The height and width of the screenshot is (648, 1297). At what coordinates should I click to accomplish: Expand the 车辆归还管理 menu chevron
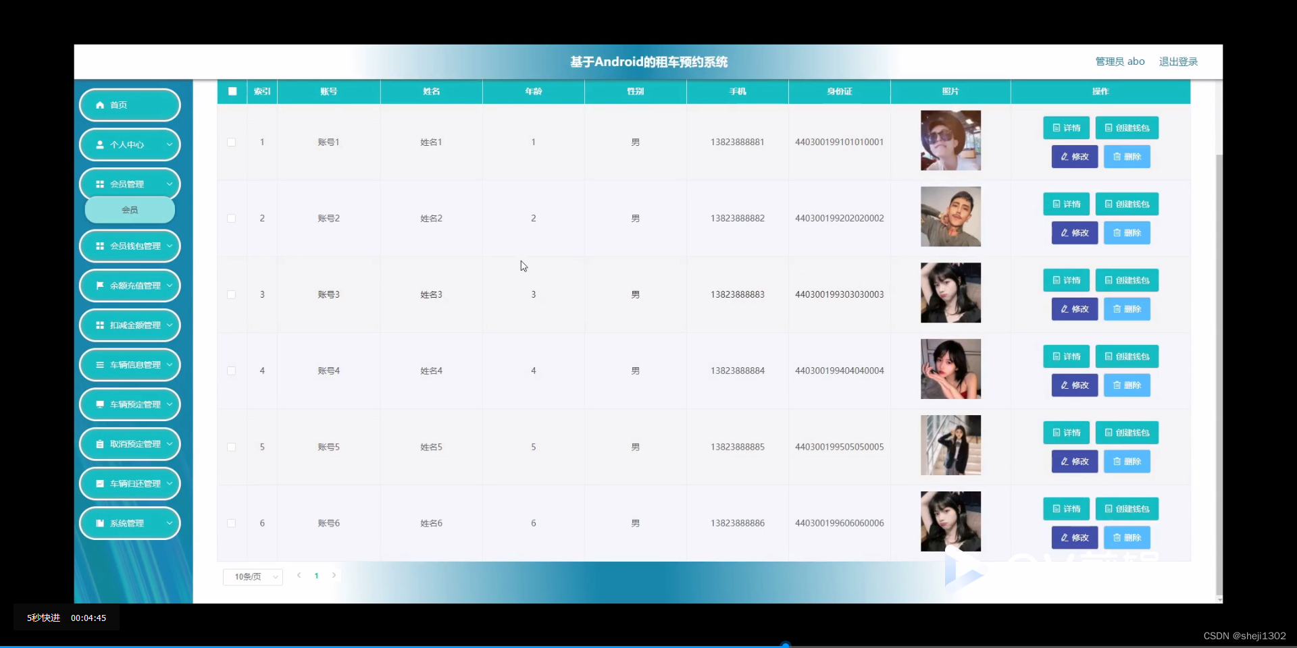pyautogui.click(x=170, y=483)
